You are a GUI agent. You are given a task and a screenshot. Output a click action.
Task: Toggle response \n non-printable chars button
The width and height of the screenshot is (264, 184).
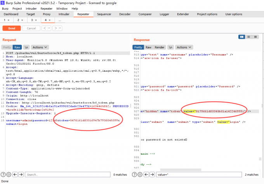click(x=170, y=47)
